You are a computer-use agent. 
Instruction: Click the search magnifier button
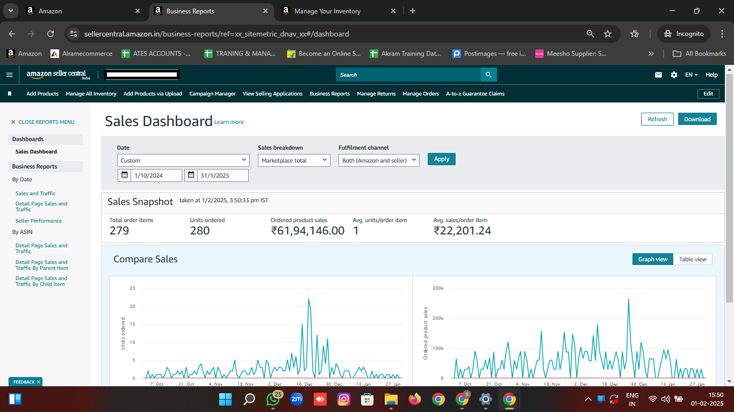(488, 75)
